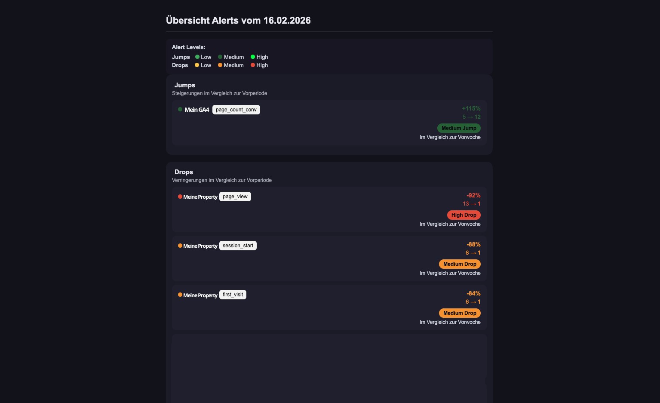The height and width of the screenshot is (403, 660).
Task: Select the page_view event tag
Action: pos(235,197)
